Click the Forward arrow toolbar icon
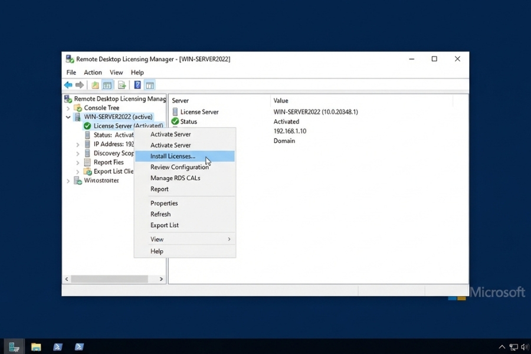Viewport: 531px width, 354px height. tap(79, 85)
